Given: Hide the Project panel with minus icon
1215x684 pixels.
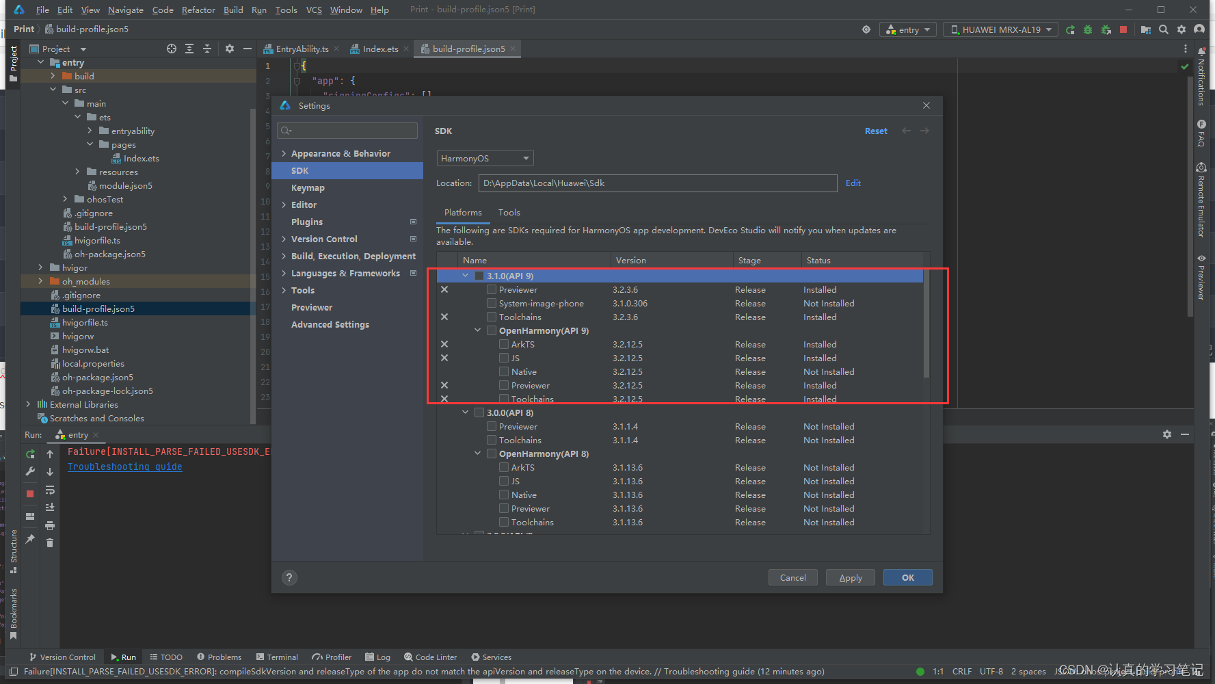Looking at the screenshot, I should (248, 49).
